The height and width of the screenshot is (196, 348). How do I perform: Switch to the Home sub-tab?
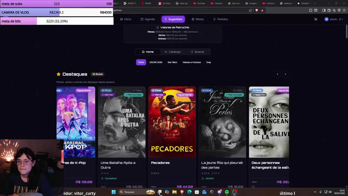pos(148,52)
